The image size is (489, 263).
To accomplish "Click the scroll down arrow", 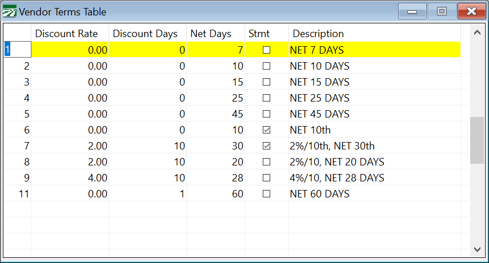I will [x=477, y=249].
